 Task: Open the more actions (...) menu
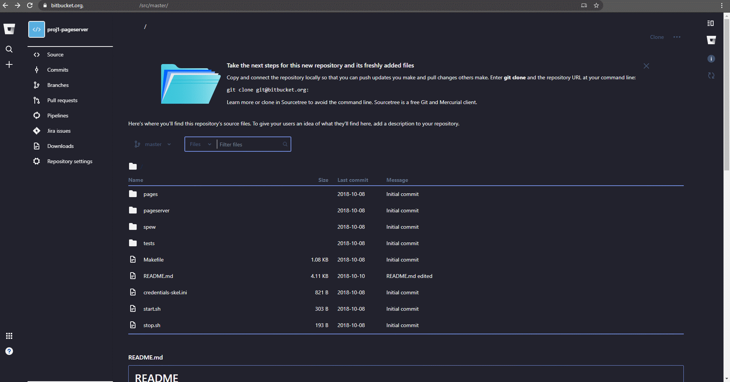point(677,37)
